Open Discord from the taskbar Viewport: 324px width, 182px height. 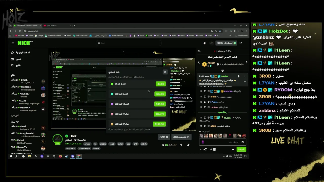(x=73, y=156)
